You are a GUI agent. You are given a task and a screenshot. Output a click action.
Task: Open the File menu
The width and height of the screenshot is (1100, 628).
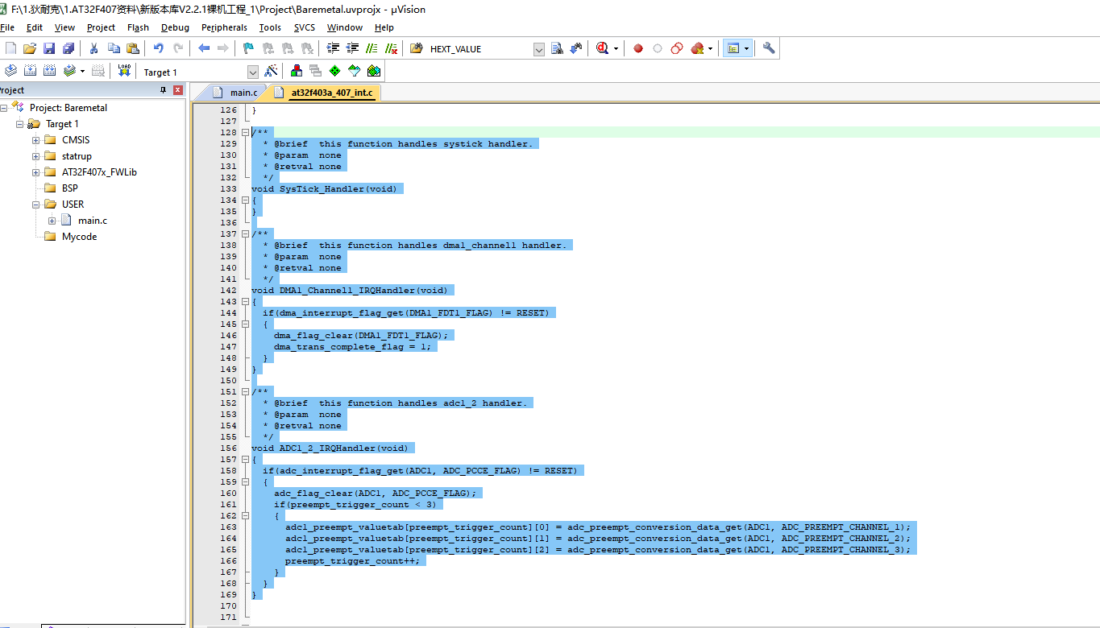point(7,27)
